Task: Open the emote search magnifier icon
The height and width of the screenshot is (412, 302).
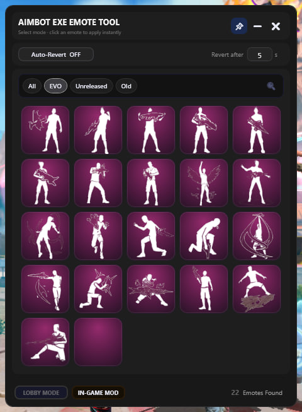Action: click(x=271, y=86)
